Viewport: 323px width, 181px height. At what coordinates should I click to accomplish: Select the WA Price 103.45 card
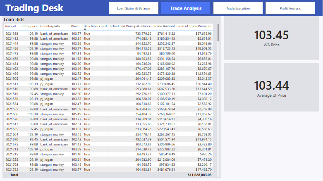(271, 38)
